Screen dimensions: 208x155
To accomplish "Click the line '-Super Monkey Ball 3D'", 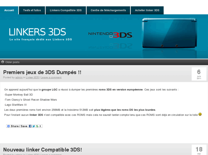I will point(19,95).
